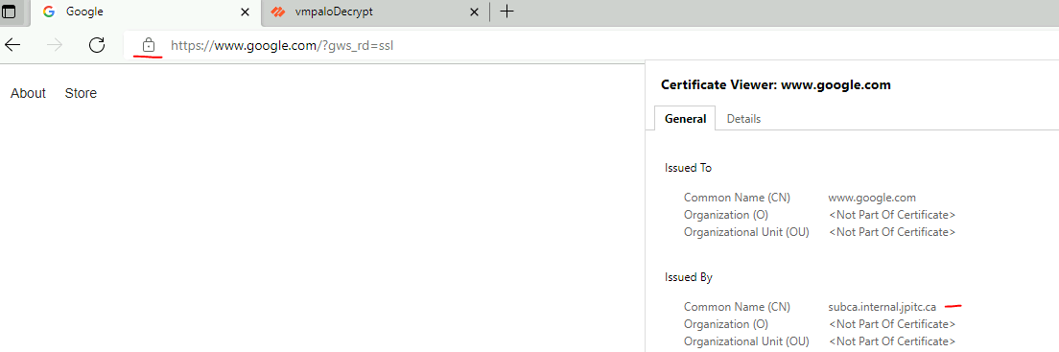Click the address bar URL
Image resolution: width=1059 pixels, height=352 pixels.
click(x=282, y=46)
